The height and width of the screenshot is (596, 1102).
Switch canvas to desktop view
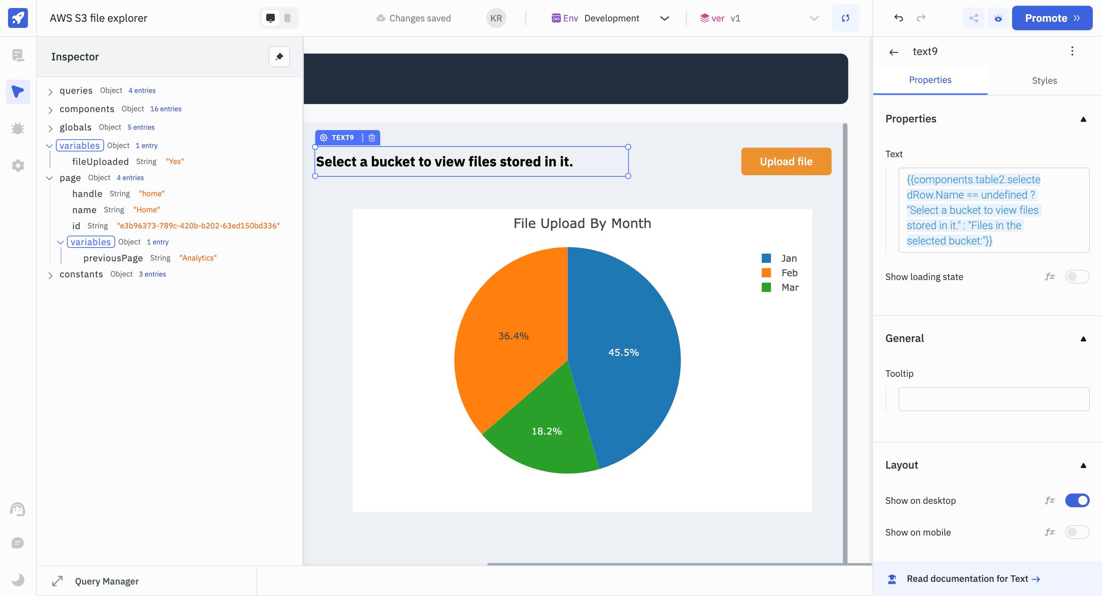pyautogui.click(x=271, y=18)
